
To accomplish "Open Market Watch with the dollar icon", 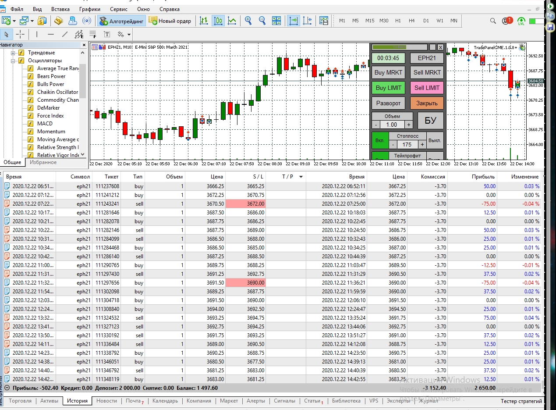I will pos(42,21).
